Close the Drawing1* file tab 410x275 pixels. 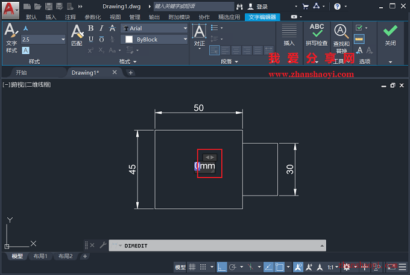coord(115,72)
